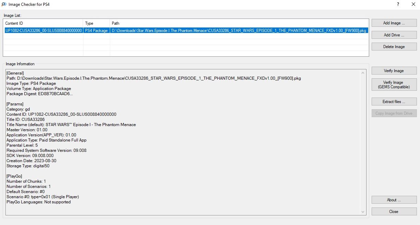Click the Number of Scenarios: 1 line

28,186
